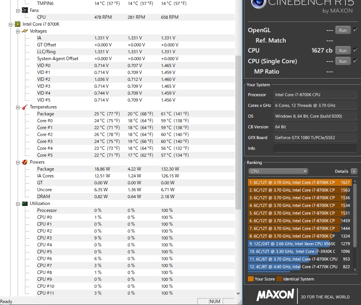
Task: Click the Identical System brown swatch
Action: [279, 279]
